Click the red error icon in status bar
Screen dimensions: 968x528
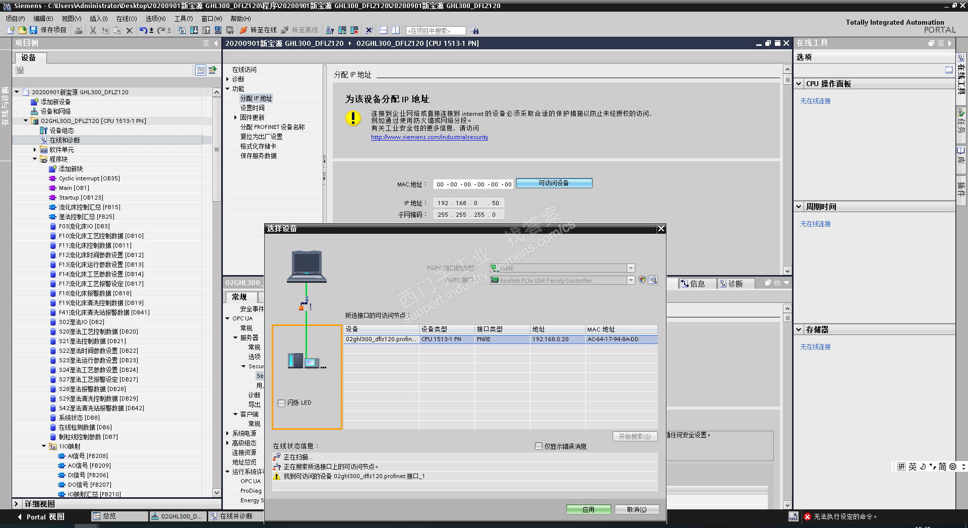point(807,517)
